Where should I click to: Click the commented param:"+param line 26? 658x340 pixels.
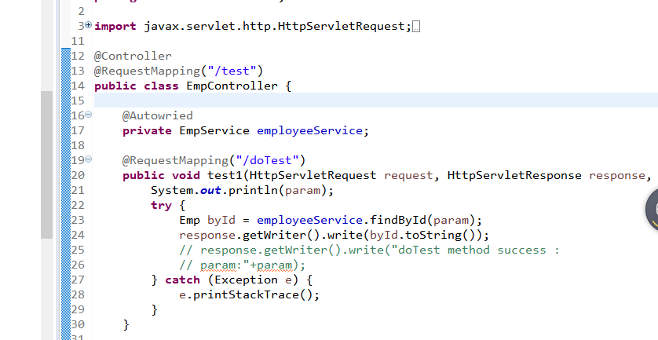coord(242,265)
